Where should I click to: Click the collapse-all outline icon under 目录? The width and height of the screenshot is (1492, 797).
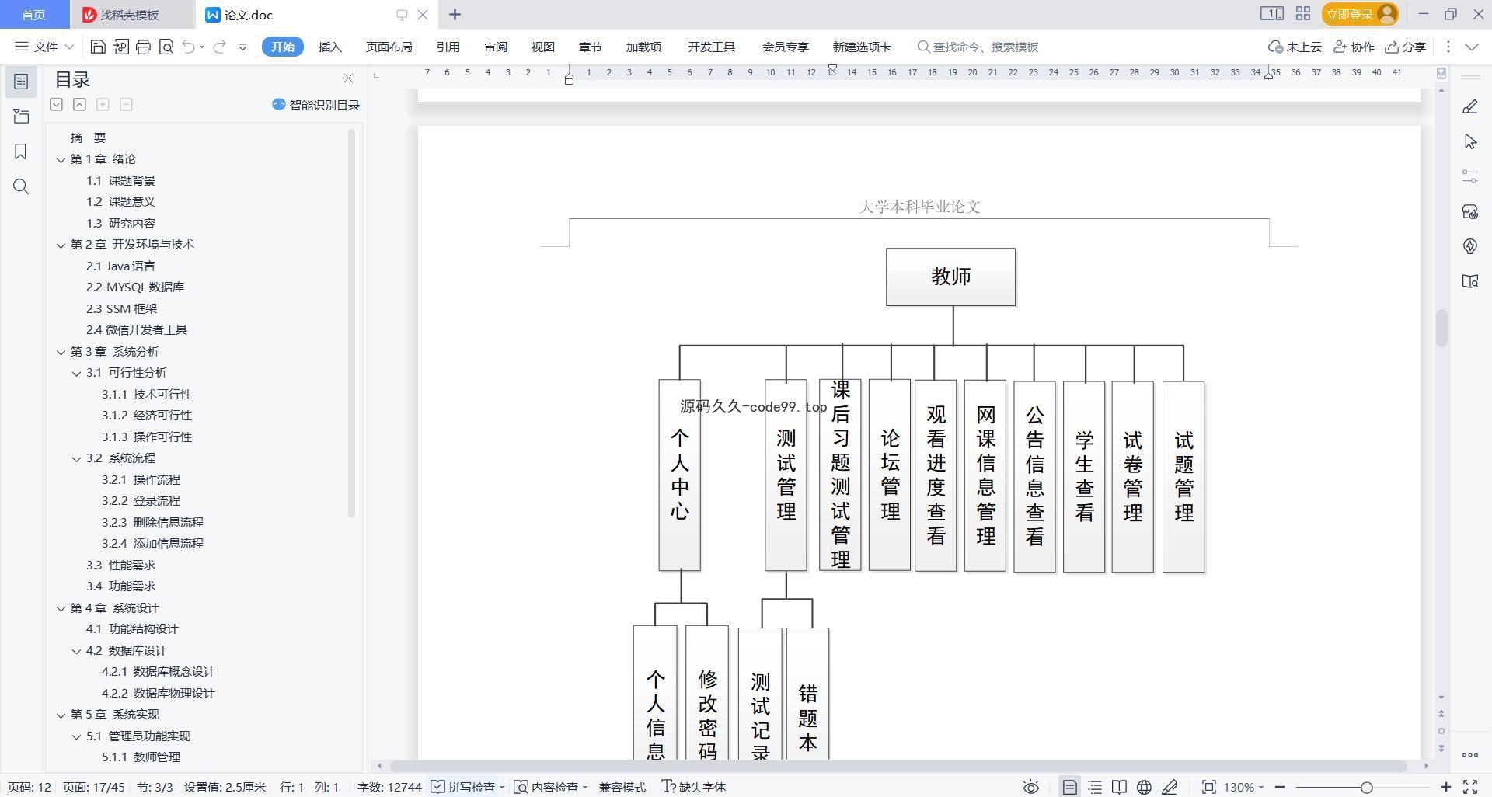pyautogui.click(x=79, y=104)
